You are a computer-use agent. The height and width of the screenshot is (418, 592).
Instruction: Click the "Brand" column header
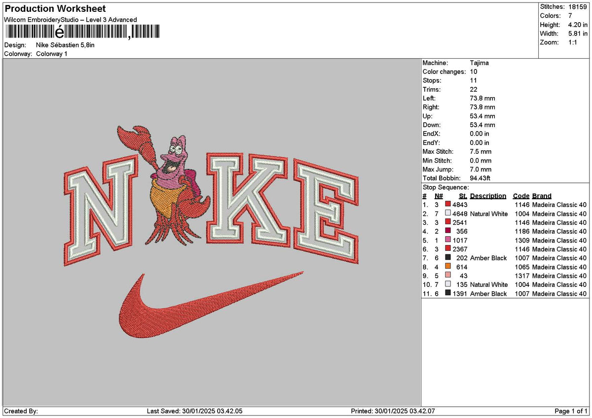tap(542, 196)
